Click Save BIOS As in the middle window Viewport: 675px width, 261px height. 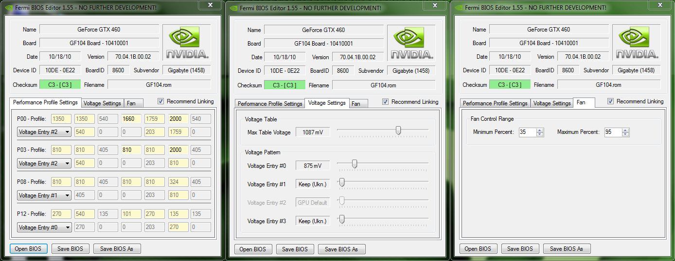(341, 249)
